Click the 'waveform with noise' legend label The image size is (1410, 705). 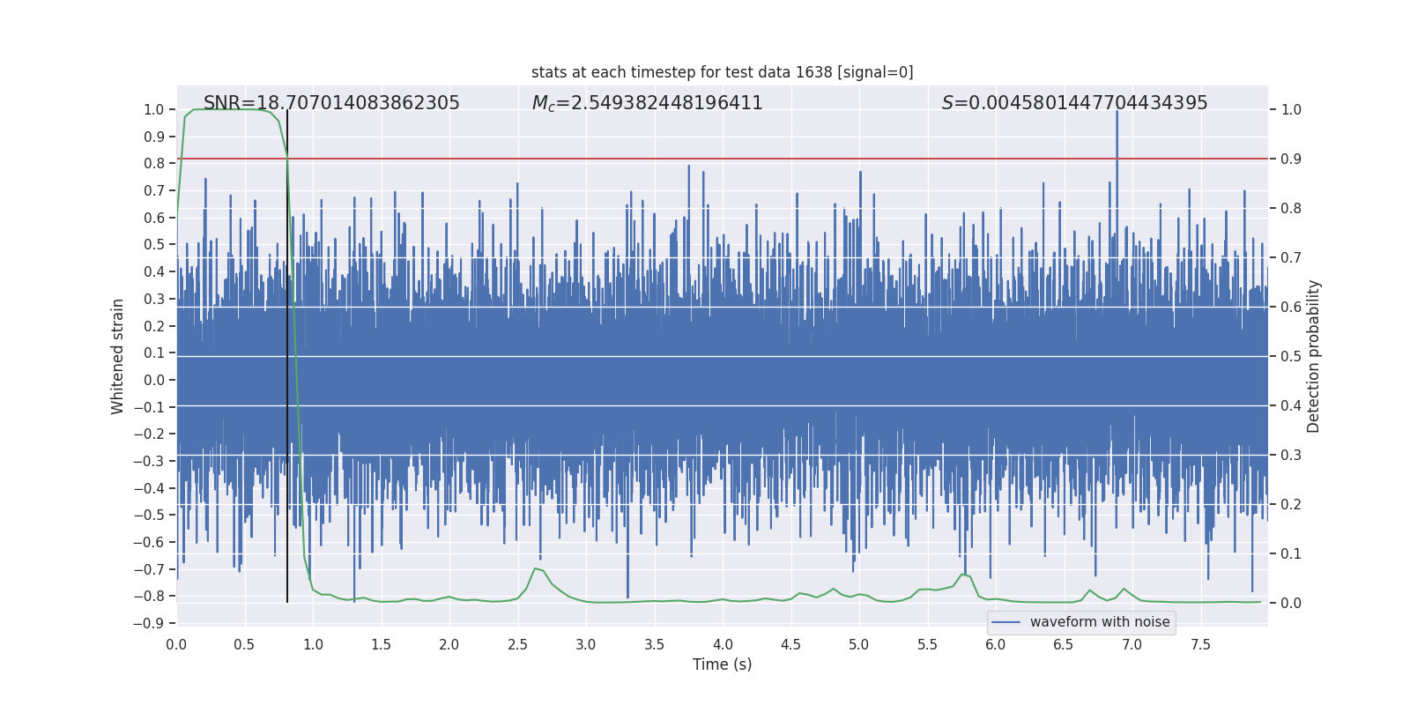point(1099,622)
